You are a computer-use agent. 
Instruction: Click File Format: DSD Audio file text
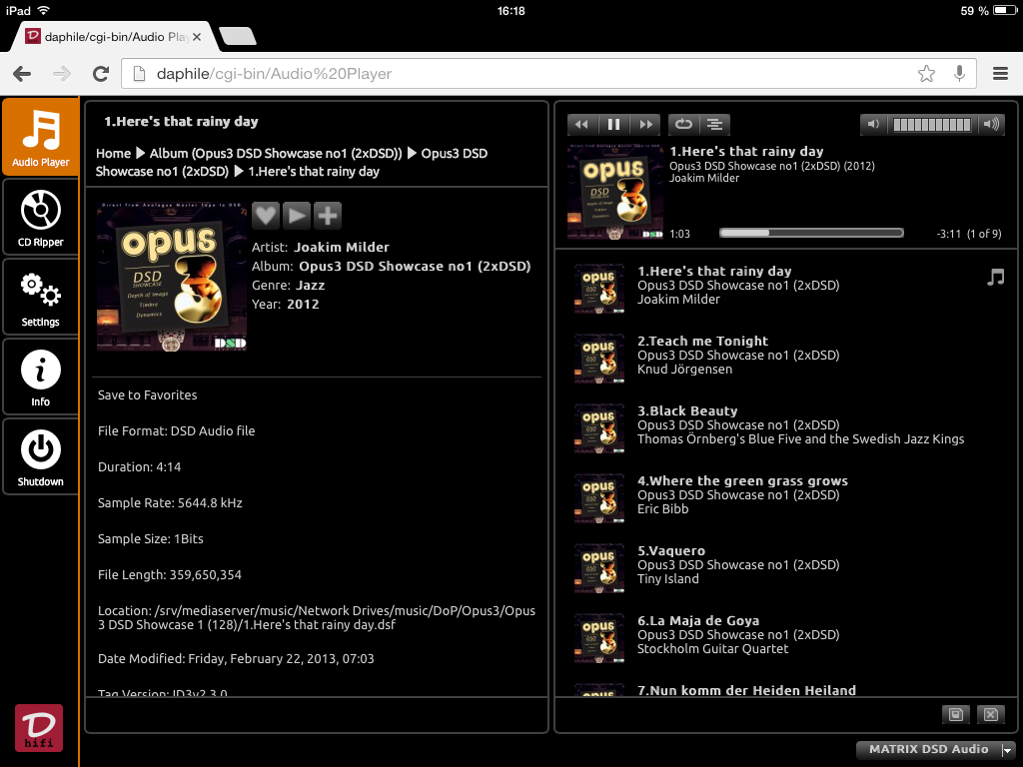[176, 431]
